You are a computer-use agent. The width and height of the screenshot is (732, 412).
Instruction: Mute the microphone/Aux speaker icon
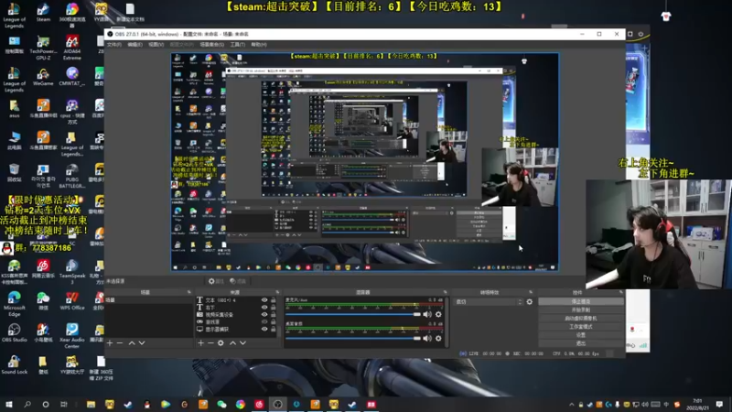[427, 314]
